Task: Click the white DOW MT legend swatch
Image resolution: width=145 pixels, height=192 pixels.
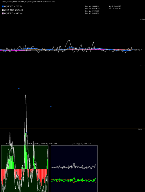Action: tap(3, 10)
